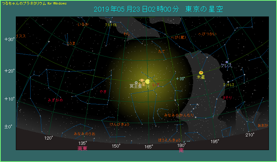This screenshot has height=162, width=277.
Task: Click the 南 south direction label
Action: (181, 150)
